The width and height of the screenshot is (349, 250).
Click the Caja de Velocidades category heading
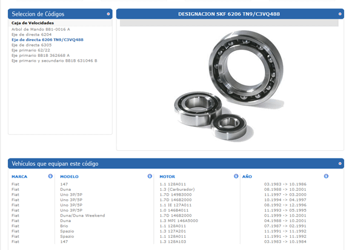point(33,23)
